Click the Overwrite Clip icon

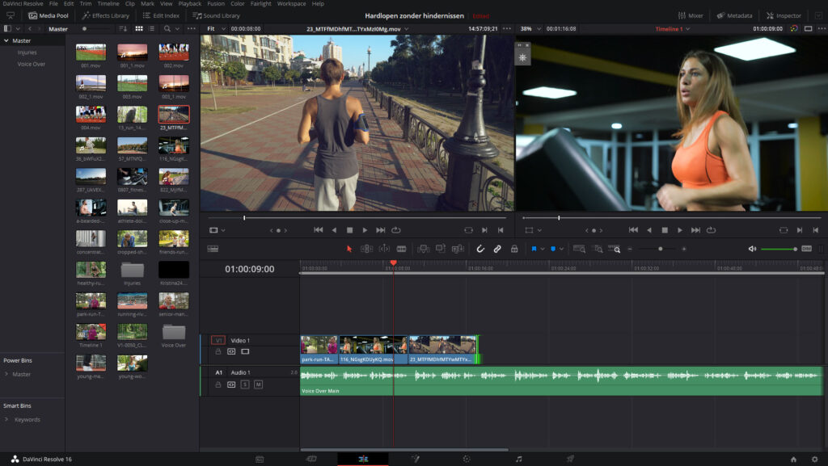pos(441,248)
